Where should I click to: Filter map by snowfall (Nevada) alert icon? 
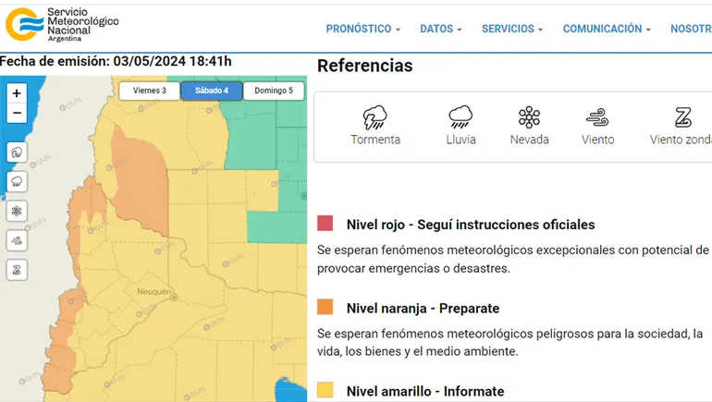coord(17,211)
